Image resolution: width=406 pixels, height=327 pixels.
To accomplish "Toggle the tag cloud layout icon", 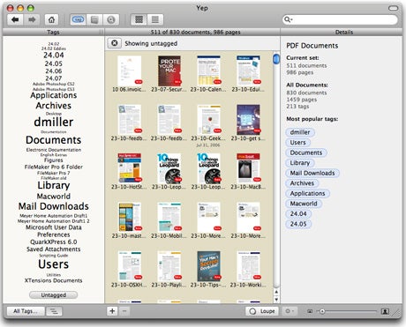I will [x=54, y=311].
